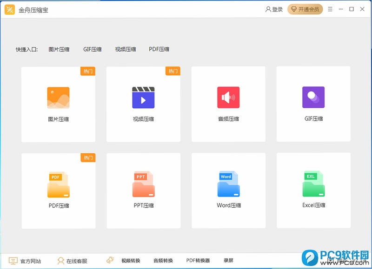The image size is (372, 269).
Task: Open the 在线客服 support link
Action: tap(77, 261)
